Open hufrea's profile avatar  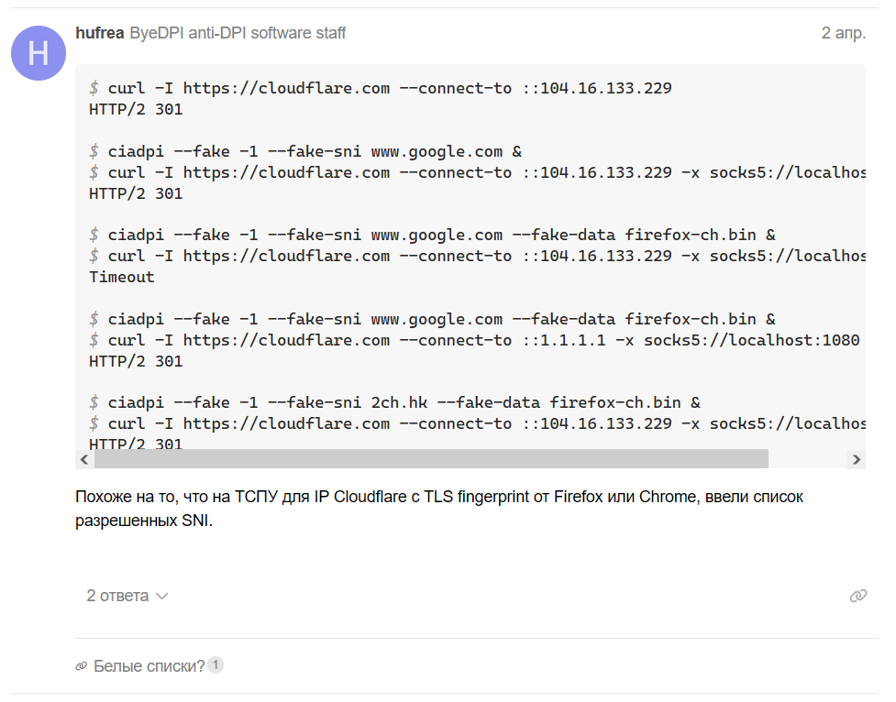click(39, 53)
